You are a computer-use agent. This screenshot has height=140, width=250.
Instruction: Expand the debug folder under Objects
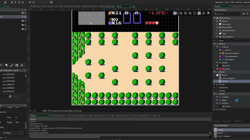point(217,63)
